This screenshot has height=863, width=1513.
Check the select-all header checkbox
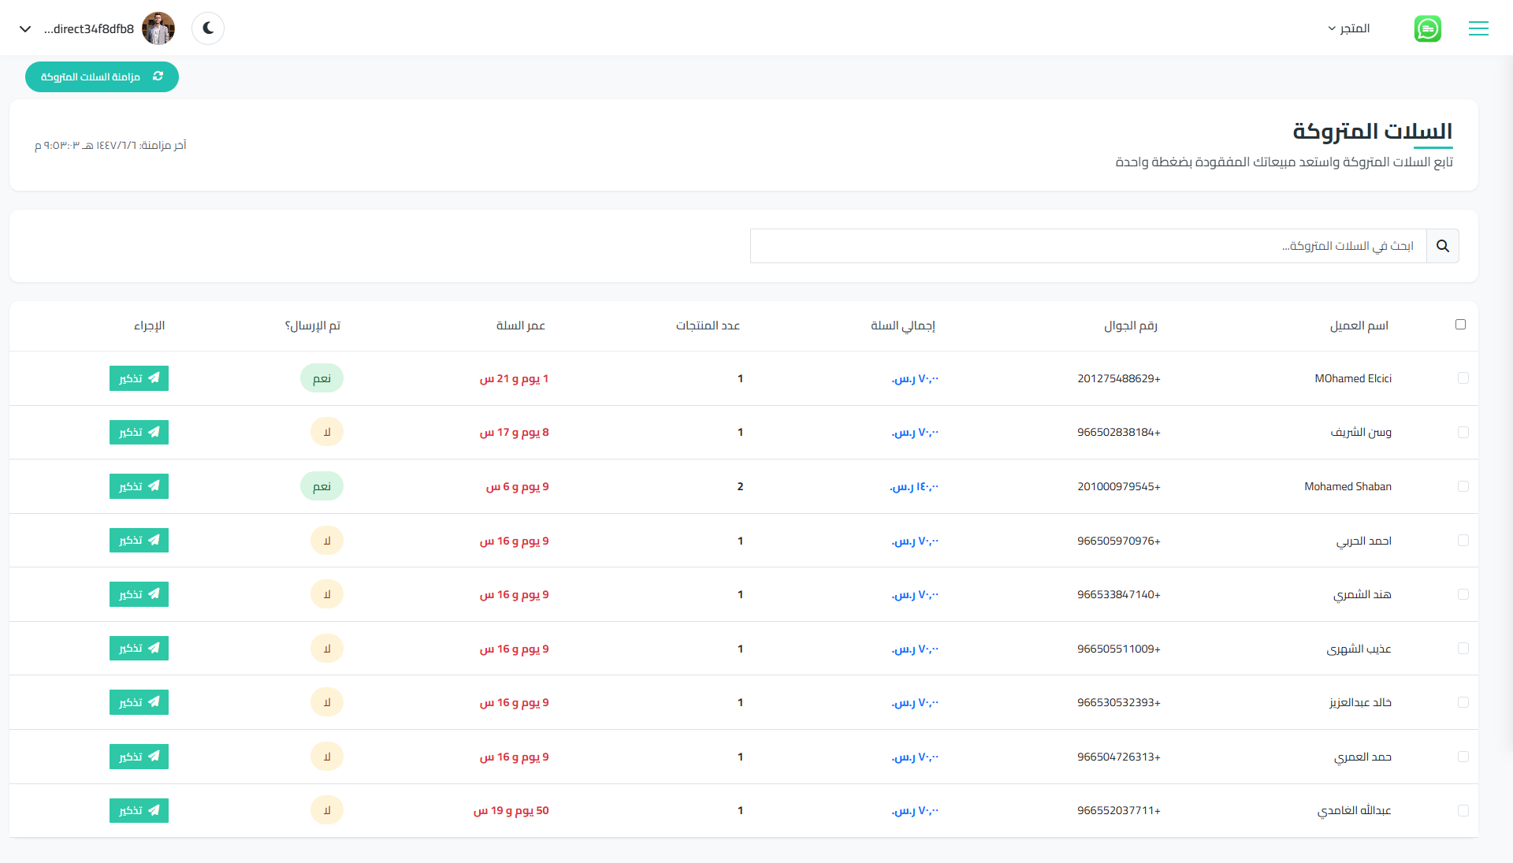click(x=1460, y=325)
